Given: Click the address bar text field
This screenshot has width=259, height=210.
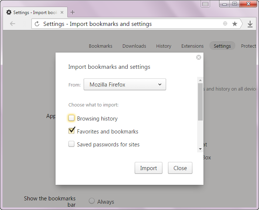Looking at the screenshot, I should click(x=132, y=24).
